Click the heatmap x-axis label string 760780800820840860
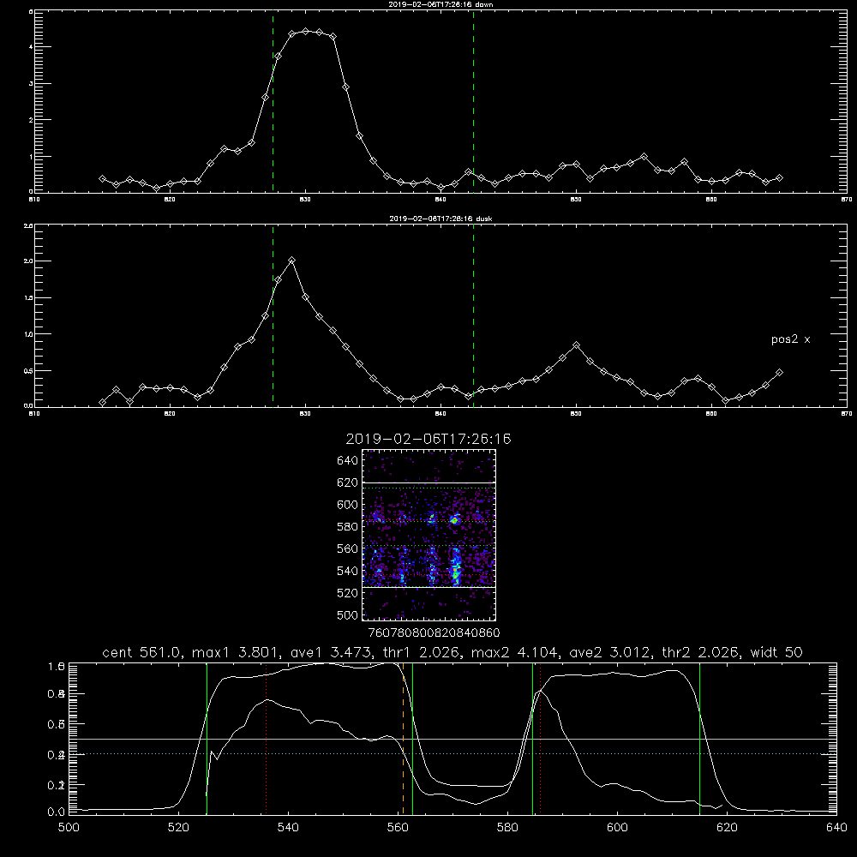The width and height of the screenshot is (857, 857). pyautogui.click(x=434, y=633)
